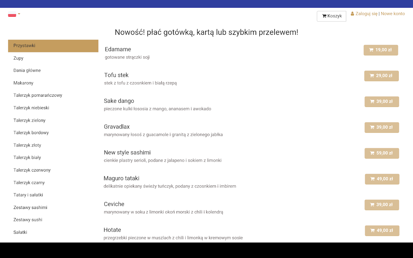Select Tatary i sałatki category
Viewport: 413px width, 258px height.
53,195
